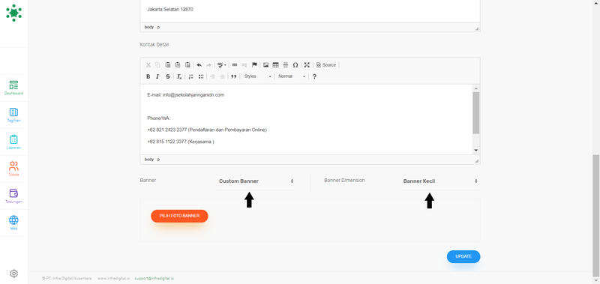Image resolution: width=600 pixels, height=284 pixels.
Task: Click the +62 821 2423 2377 line
Action: [207, 130]
